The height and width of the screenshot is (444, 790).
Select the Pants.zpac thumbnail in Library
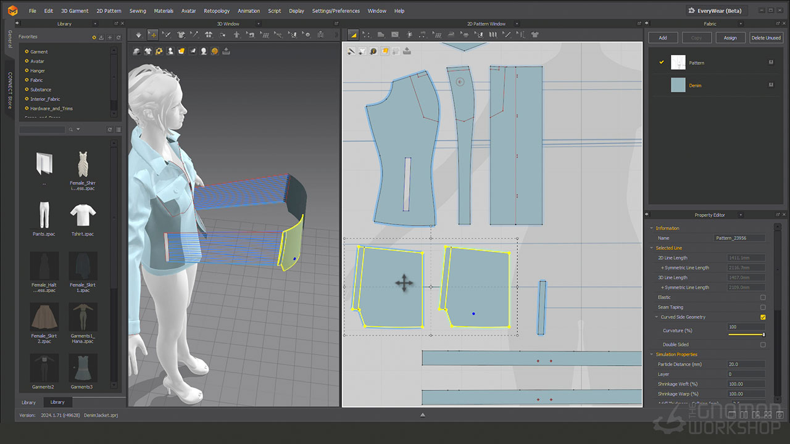pos(44,216)
